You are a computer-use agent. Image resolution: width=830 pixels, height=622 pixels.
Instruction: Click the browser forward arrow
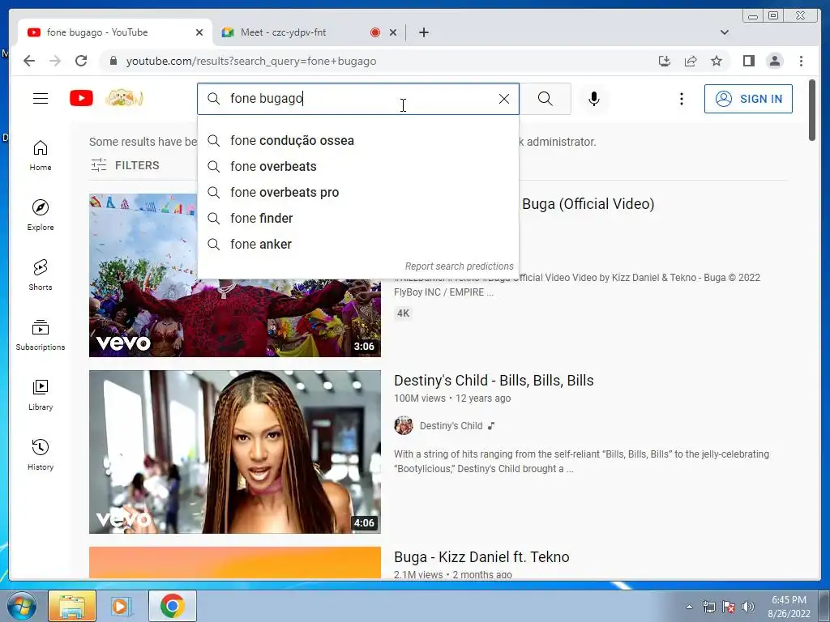(x=55, y=61)
